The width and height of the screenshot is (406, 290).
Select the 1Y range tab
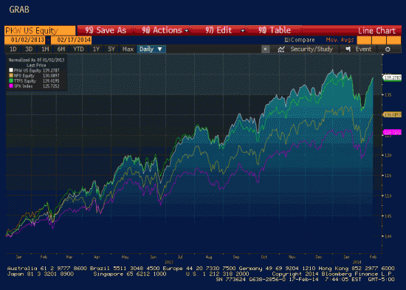pyautogui.click(x=96, y=49)
